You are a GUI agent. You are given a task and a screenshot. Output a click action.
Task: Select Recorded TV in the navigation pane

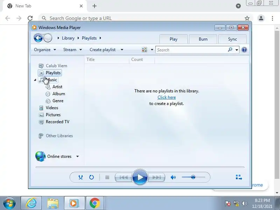click(x=54, y=122)
